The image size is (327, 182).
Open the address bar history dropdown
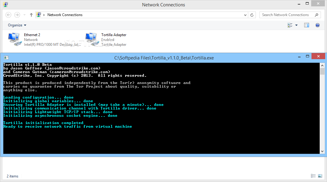245,15
